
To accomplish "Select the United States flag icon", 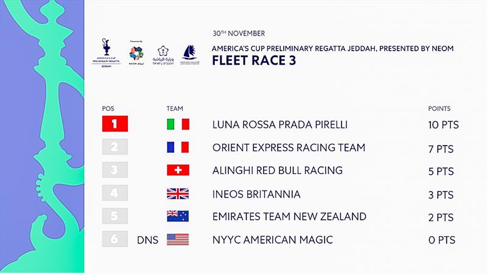I will pyautogui.click(x=178, y=239).
